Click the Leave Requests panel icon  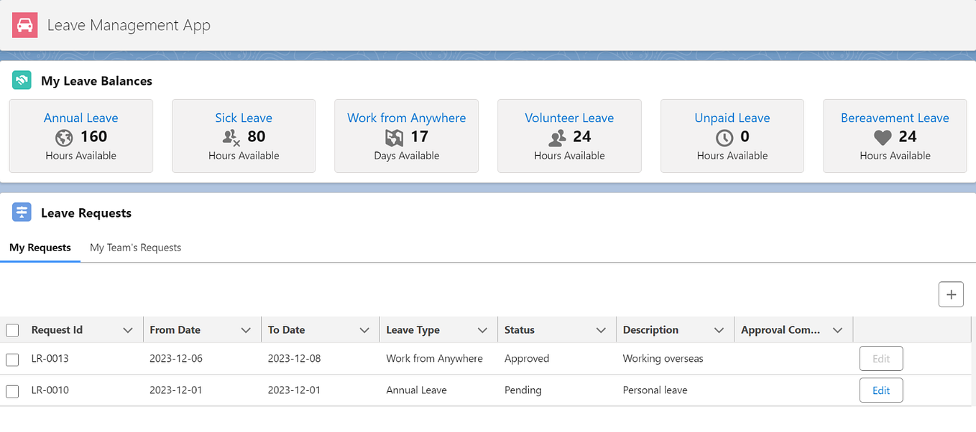(x=22, y=211)
